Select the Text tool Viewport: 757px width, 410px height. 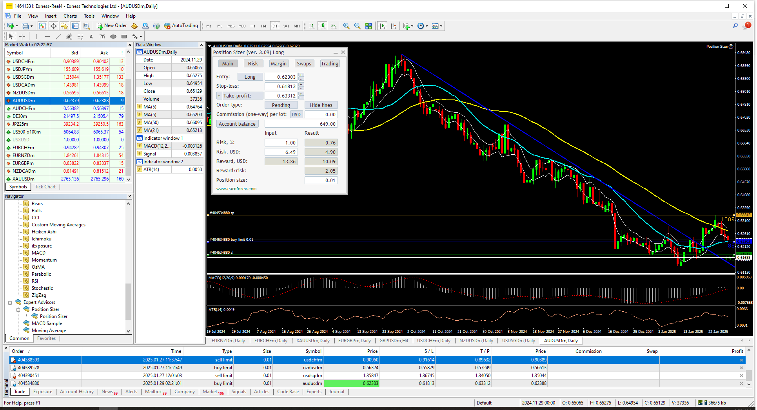[91, 36]
